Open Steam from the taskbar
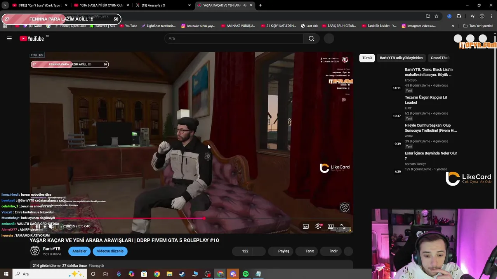Screen dimensions: 497x279 pyautogui.click(x=182, y=274)
